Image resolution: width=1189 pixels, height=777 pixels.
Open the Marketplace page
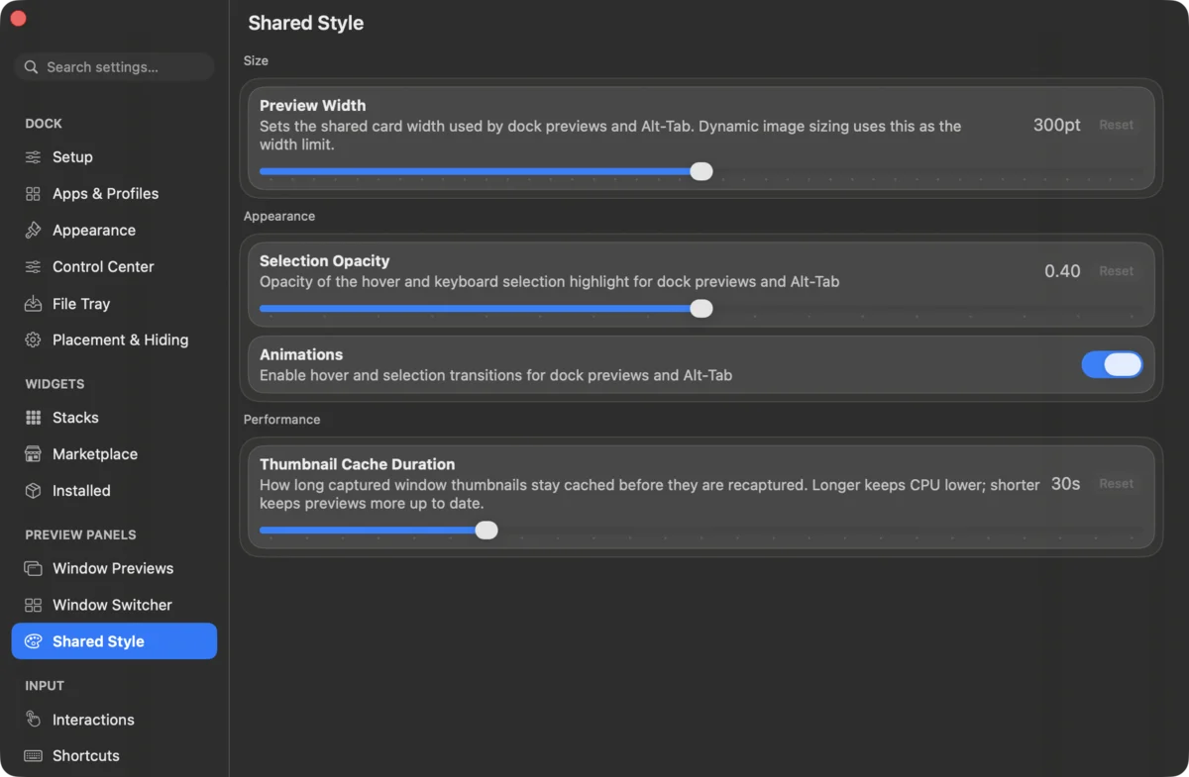pos(114,454)
